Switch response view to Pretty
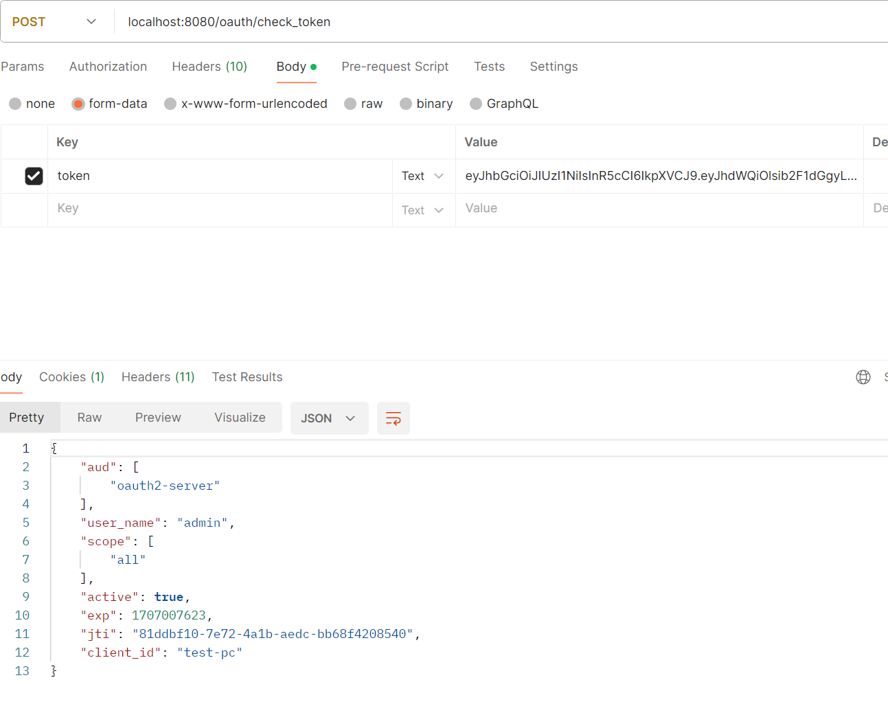This screenshot has height=704, width=888. point(27,418)
